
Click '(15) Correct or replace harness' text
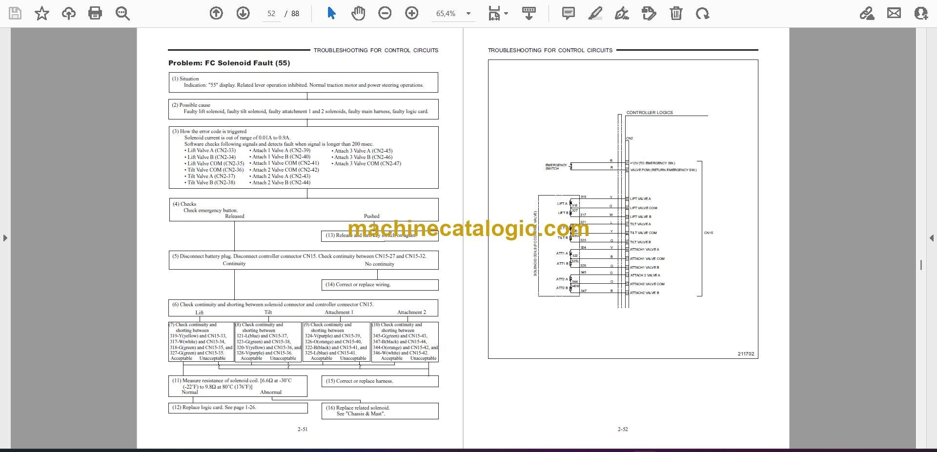pyautogui.click(x=359, y=381)
